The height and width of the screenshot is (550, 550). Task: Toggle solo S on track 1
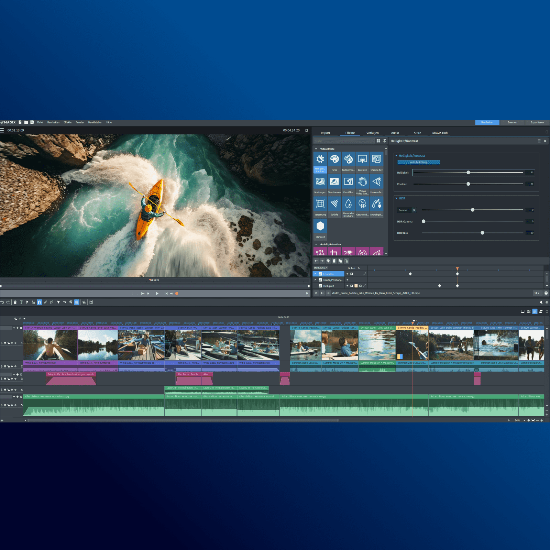coord(1,343)
